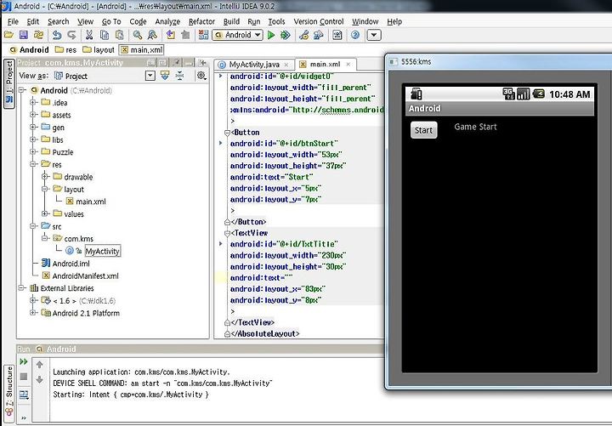This screenshot has width=612, height=426.
Task: Click the Synchronize toolbar icon
Action: coord(38,35)
